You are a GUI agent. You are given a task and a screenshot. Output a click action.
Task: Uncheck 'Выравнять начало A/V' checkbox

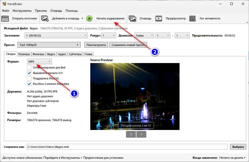pos(29,73)
